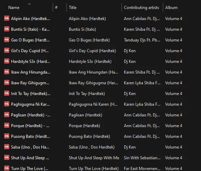Select file name 'Ikaw Ang Hinungda...'
The width and height of the screenshot is (201, 171).
[x=31, y=72]
